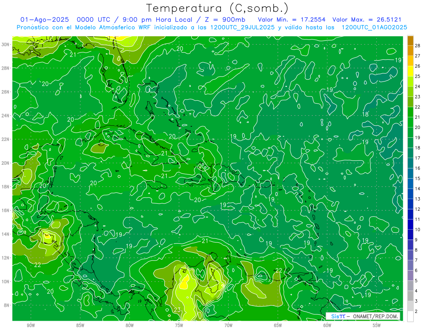Click the dark blue swatch between 10 and 11
Screen dimensions: 427x330
coord(410,224)
